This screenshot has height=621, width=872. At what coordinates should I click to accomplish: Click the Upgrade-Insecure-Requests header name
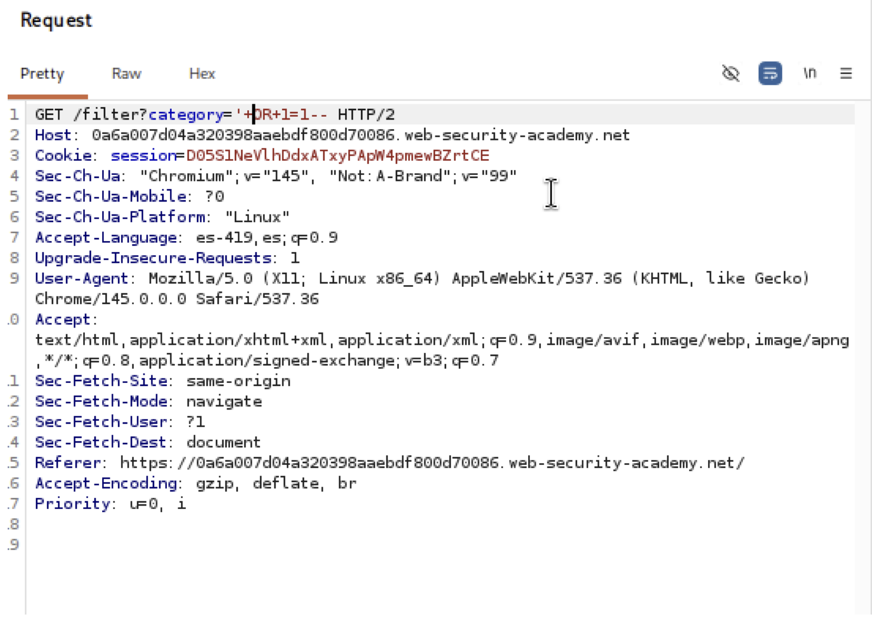click(x=153, y=258)
